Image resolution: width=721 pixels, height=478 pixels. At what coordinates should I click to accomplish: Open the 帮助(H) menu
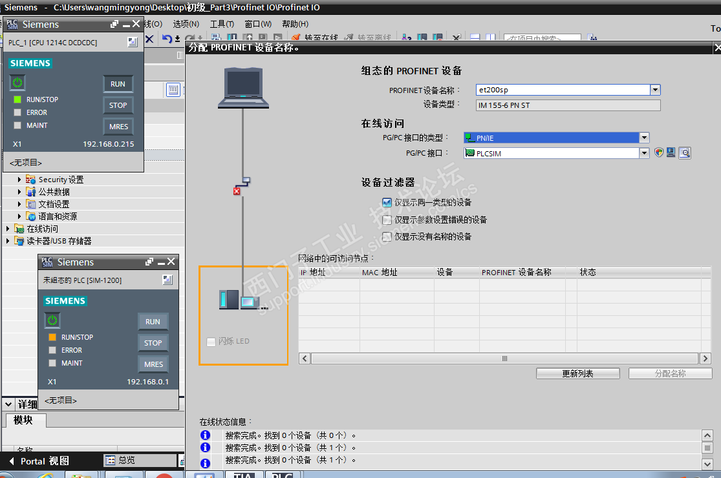[296, 24]
